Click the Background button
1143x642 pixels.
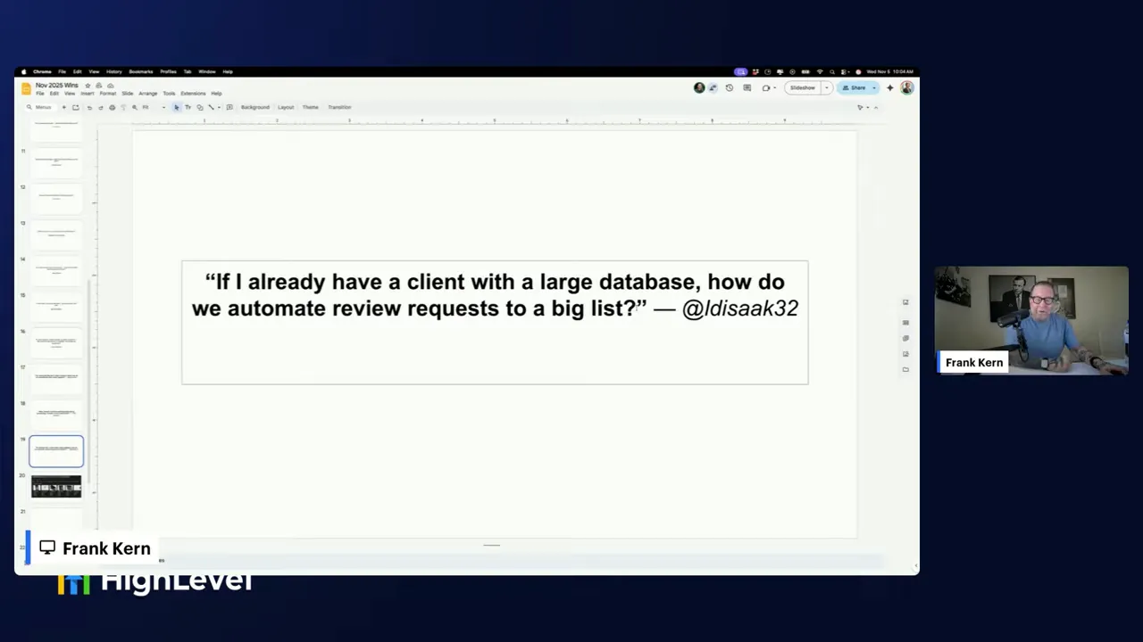click(255, 107)
